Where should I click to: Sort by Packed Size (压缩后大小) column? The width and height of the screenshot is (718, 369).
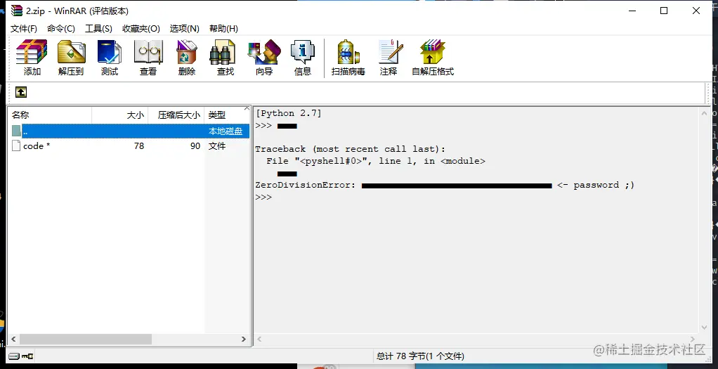176,115
